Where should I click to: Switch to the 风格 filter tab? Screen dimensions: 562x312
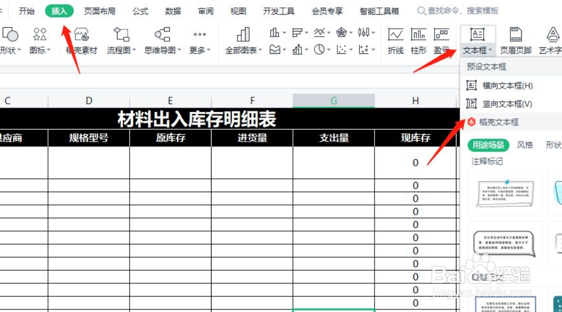[x=525, y=145]
